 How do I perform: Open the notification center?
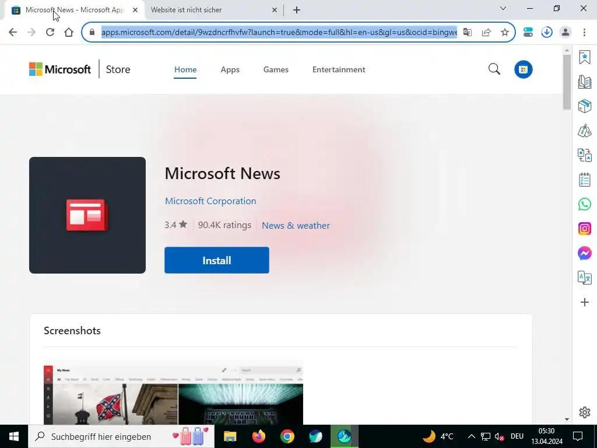pos(578,436)
